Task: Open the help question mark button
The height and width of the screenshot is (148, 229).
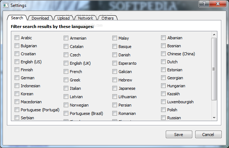Action: 204,4
